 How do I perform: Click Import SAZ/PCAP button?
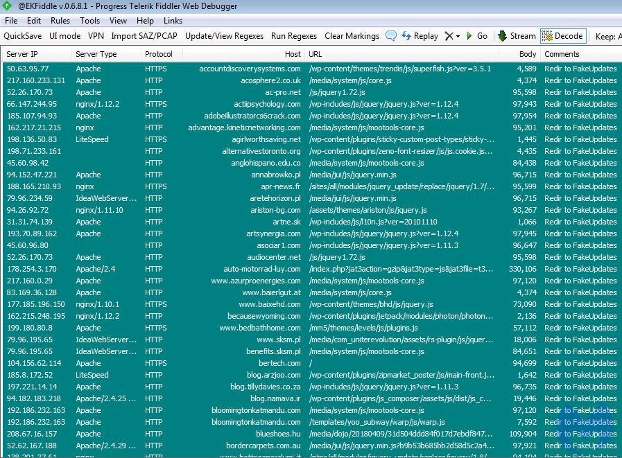pyautogui.click(x=144, y=36)
